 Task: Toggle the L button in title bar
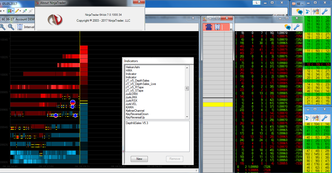(256, 3)
